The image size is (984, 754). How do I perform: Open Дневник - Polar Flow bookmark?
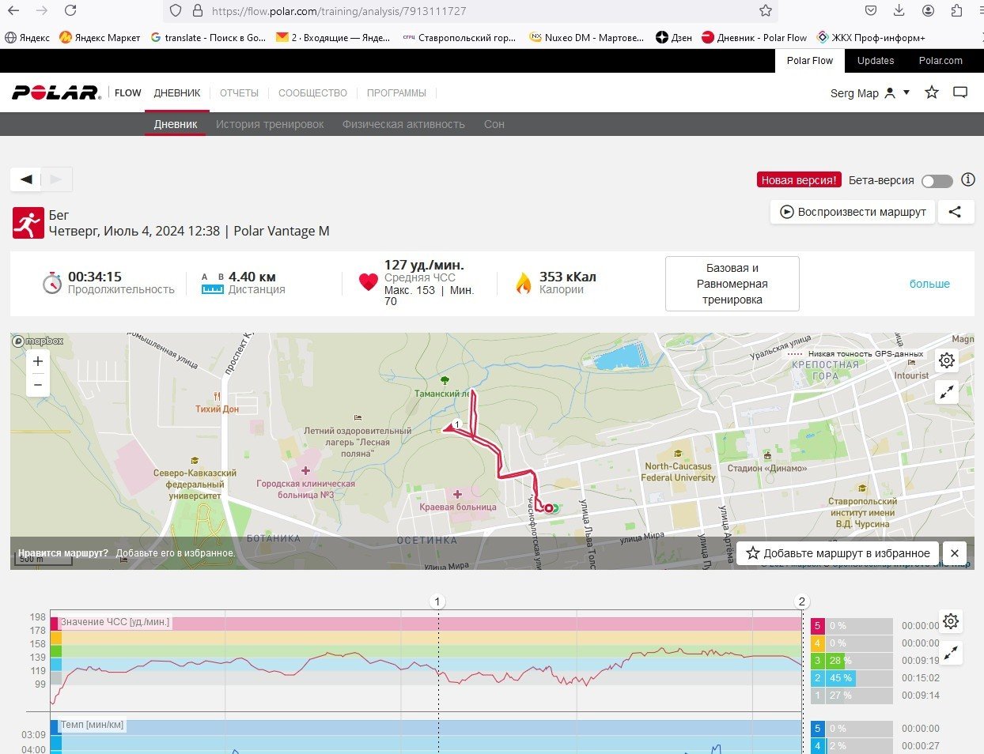(755, 37)
